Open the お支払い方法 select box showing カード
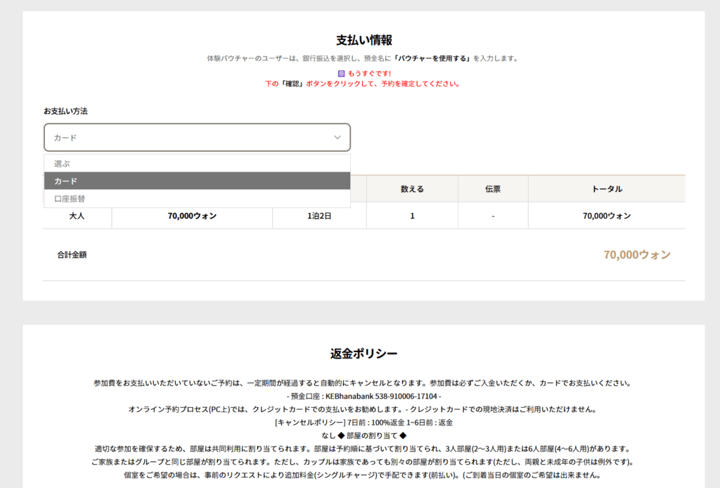The image size is (720, 488). tap(197, 138)
